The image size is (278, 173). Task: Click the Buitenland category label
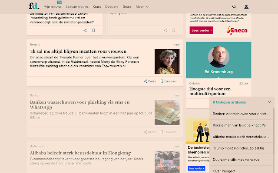[x=37, y=146]
